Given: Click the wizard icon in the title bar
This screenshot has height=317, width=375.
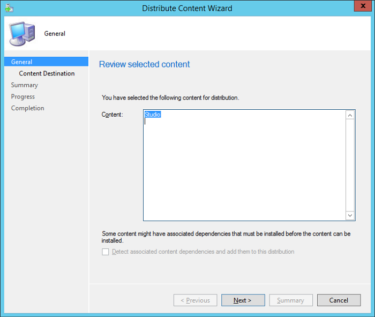Looking at the screenshot, I should click(8, 9).
